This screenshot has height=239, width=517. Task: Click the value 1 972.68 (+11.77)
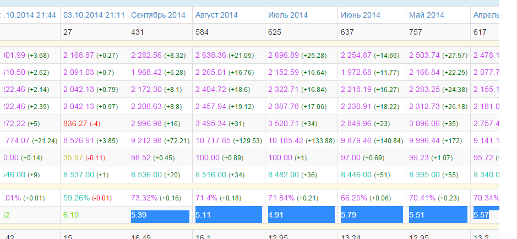[x=371, y=73]
